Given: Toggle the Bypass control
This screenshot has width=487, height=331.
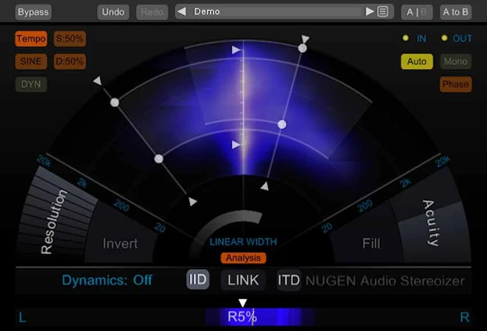Looking at the screenshot, I should (x=33, y=11).
